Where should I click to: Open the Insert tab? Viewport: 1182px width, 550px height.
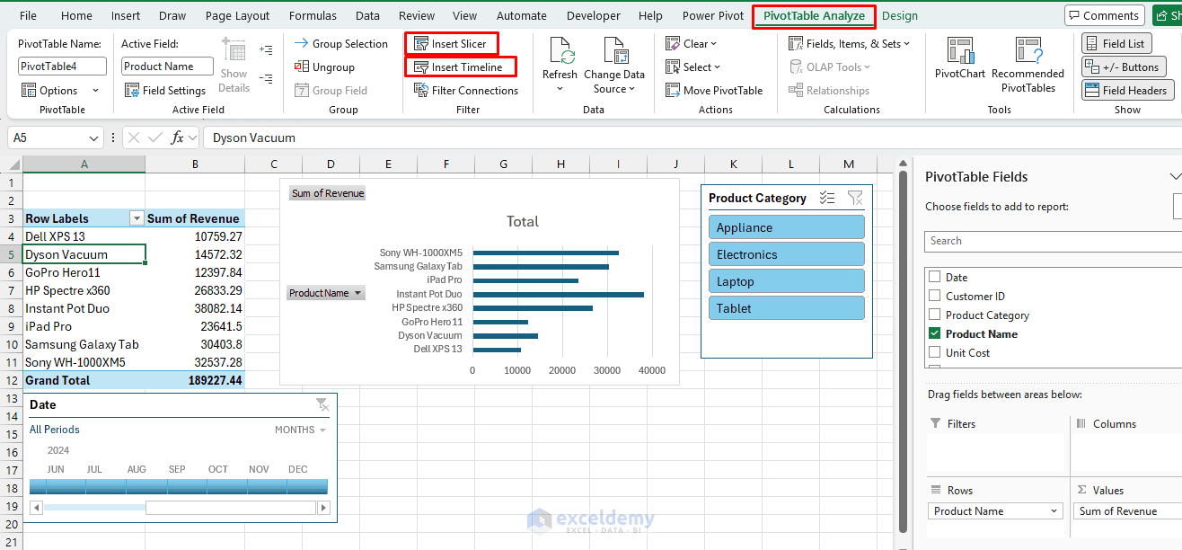click(x=126, y=15)
